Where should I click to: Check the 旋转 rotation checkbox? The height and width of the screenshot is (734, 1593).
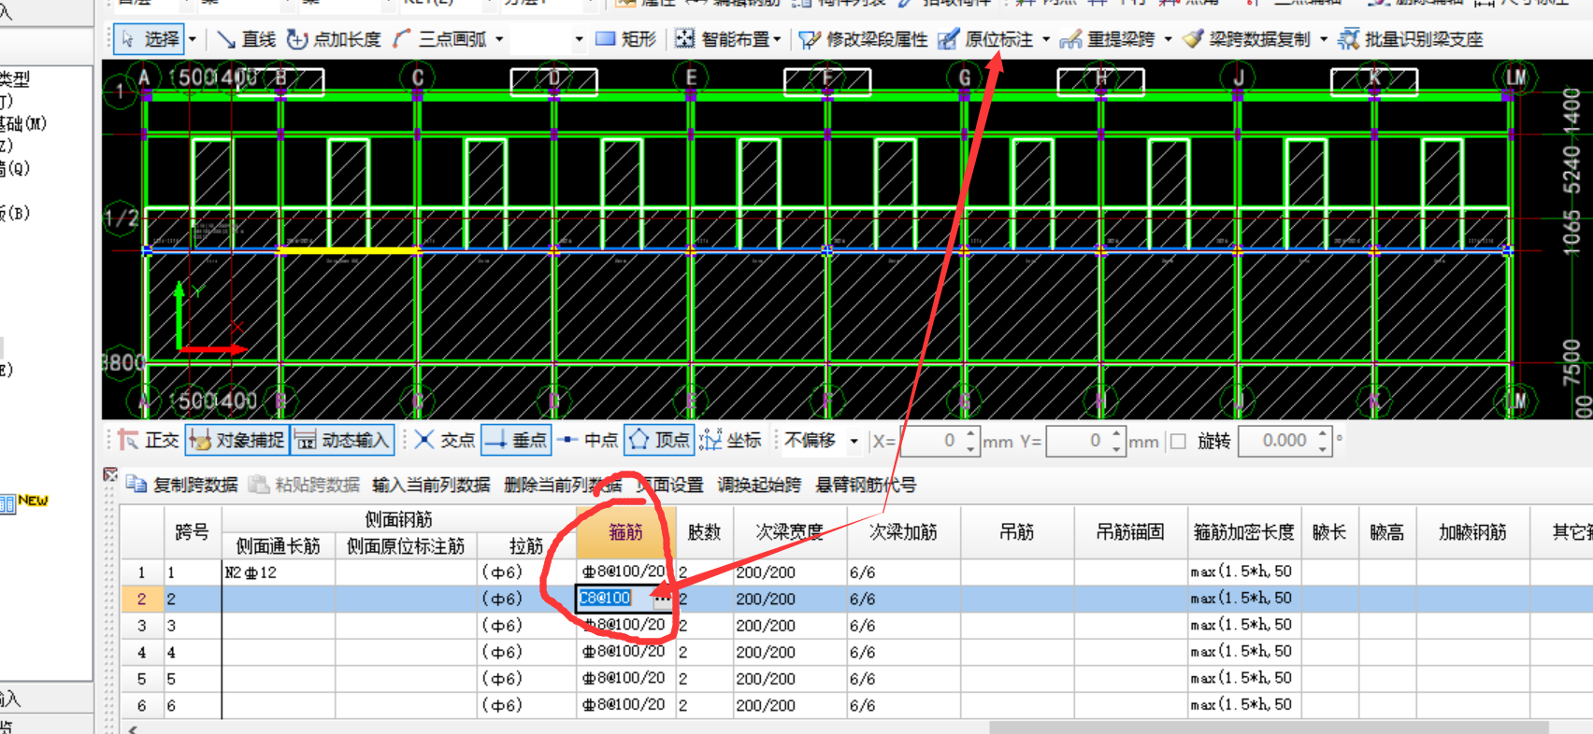1178,441
